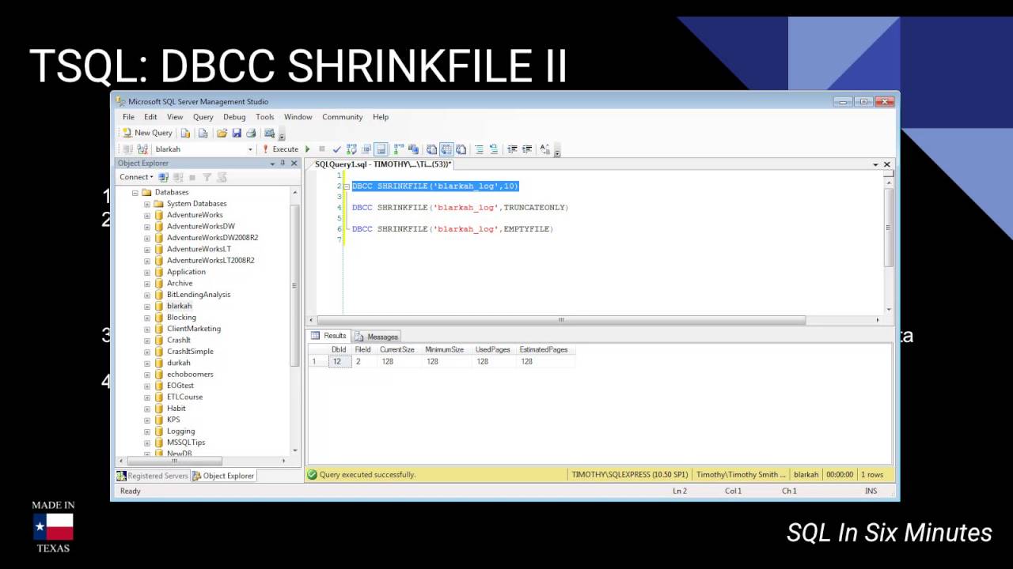Expand the Blocking database node
The height and width of the screenshot is (569, 1013).
pyautogui.click(x=146, y=318)
